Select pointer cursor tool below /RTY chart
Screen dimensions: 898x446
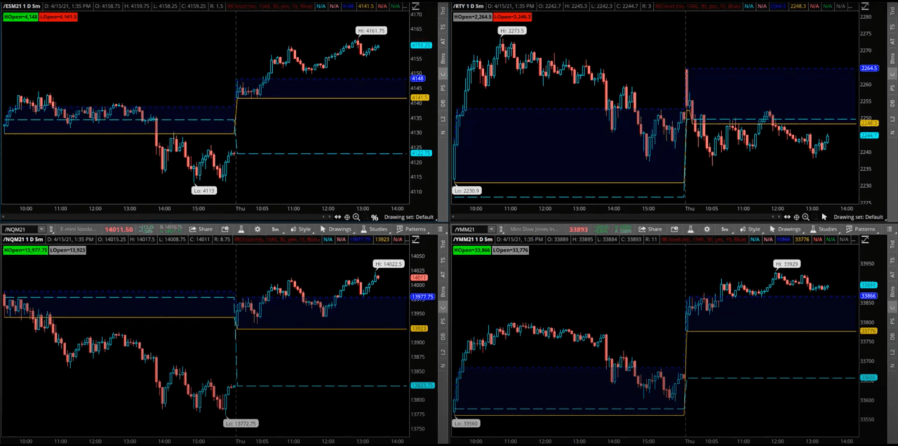click(x=824, y=217)
